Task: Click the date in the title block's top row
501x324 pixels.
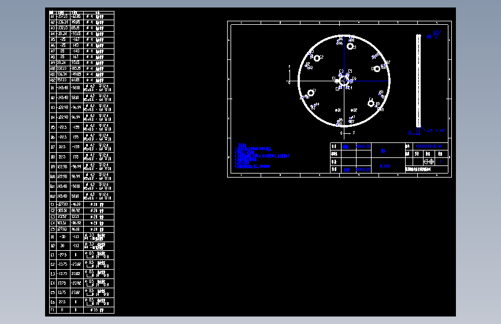Action: click(x=363, y=146)
